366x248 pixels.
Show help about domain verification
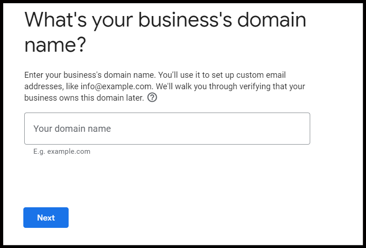[x=152, y=97]
